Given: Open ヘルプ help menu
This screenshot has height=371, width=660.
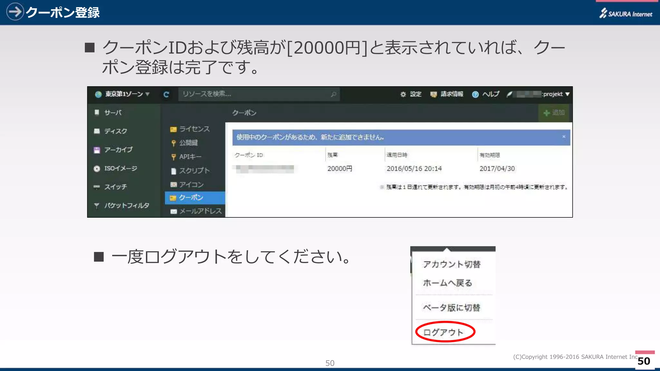Looking at the screenshot, I should tap(486, 94).
